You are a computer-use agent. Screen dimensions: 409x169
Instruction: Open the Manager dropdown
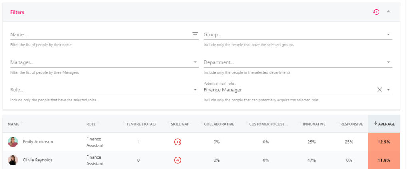click(x=104, y=62)
